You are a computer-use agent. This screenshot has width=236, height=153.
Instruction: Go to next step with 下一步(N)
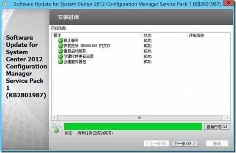(185, 144)
